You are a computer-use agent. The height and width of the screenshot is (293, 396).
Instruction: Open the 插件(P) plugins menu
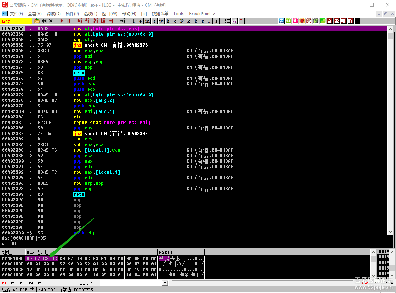click(x=72, y=14)
